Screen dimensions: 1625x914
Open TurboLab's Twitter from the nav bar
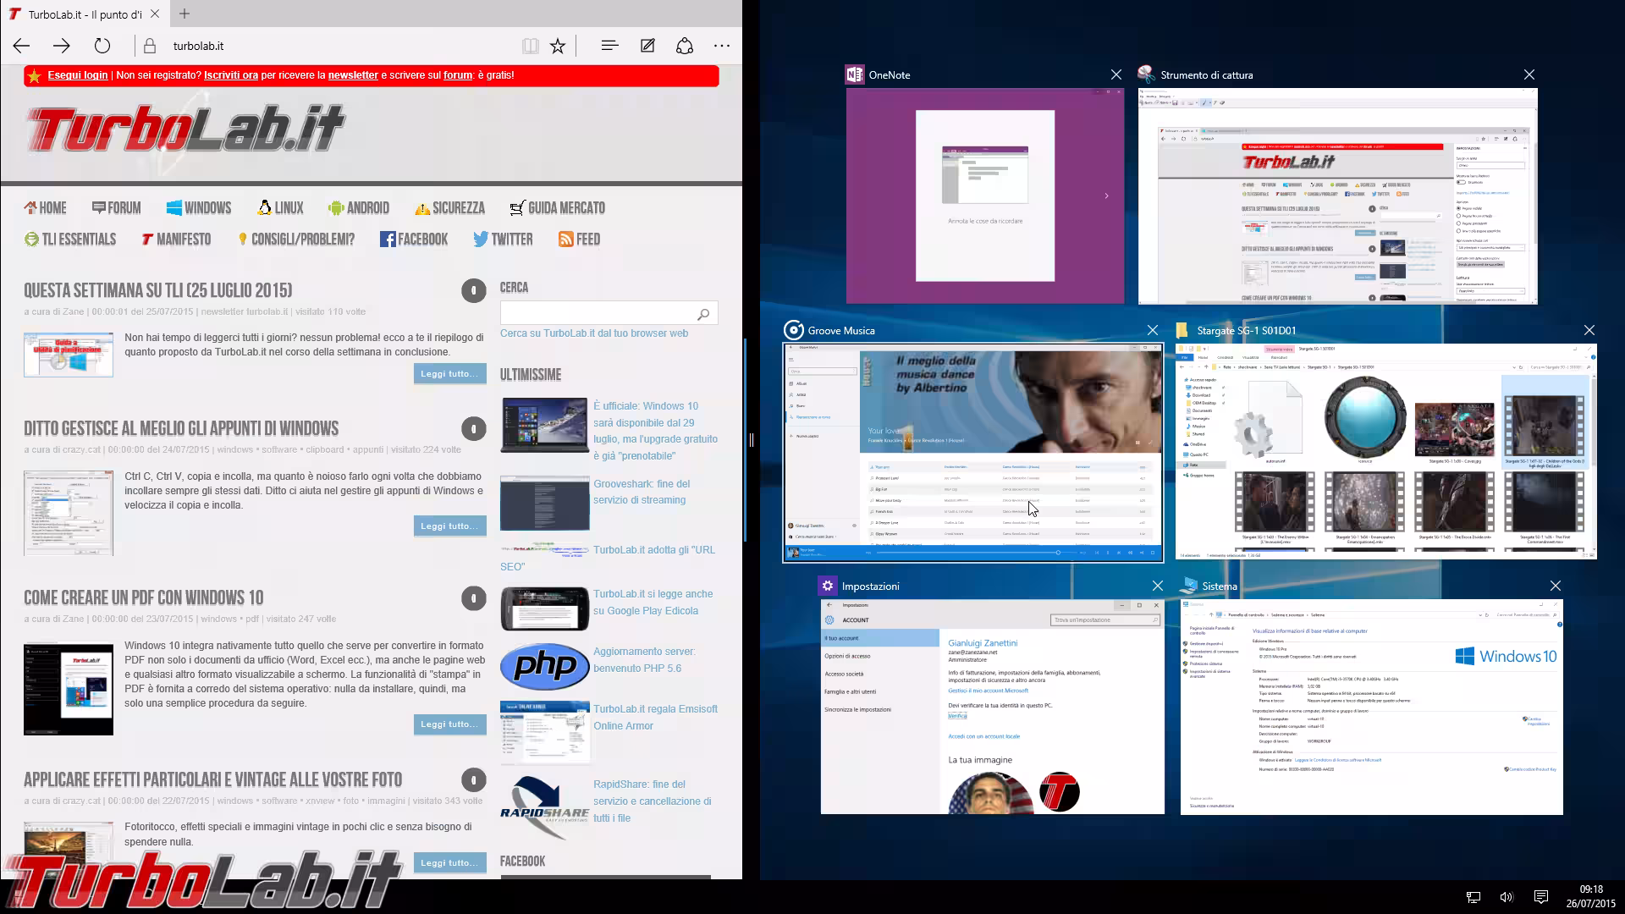click(x=503, y=240)
